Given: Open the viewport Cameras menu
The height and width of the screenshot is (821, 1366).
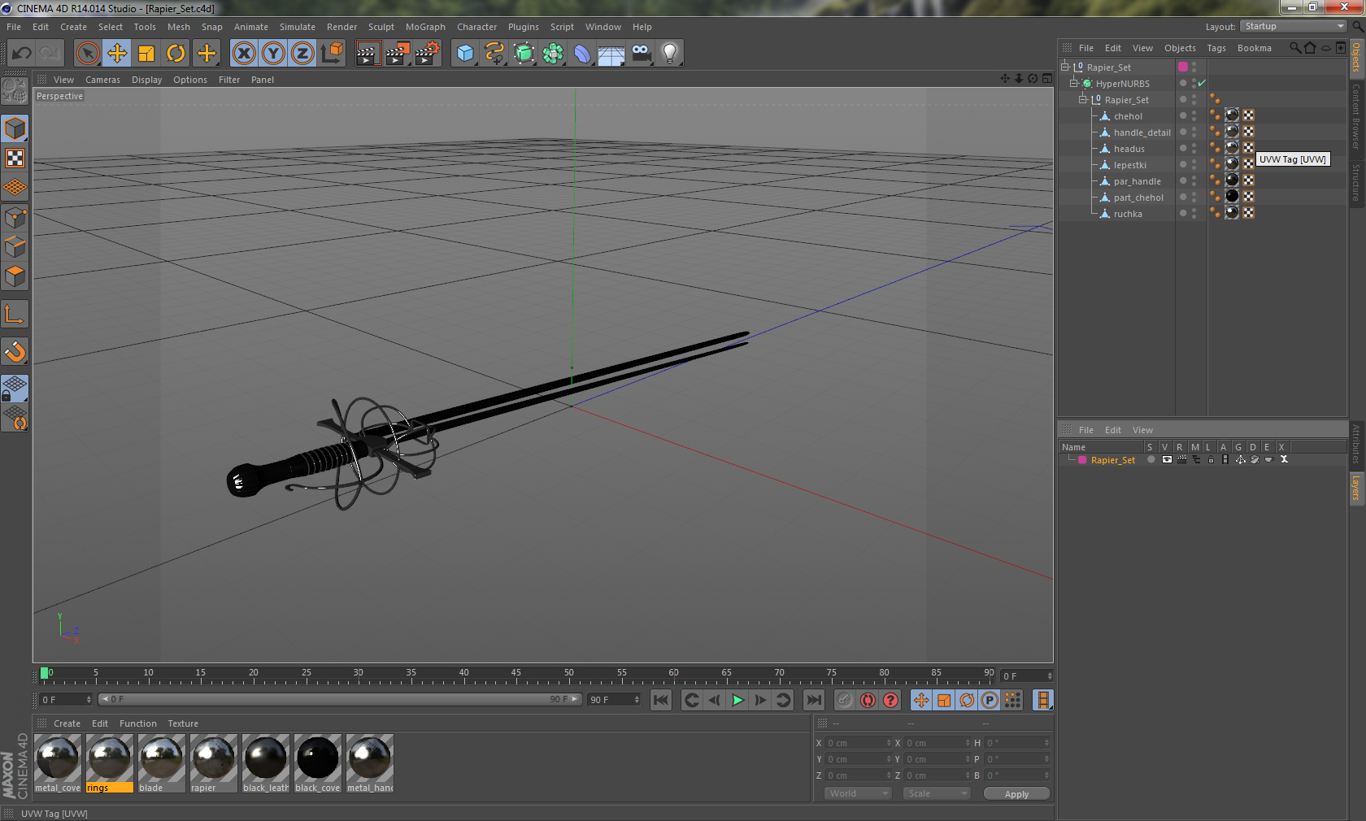Looking at the screenshot, I should 102,80.
